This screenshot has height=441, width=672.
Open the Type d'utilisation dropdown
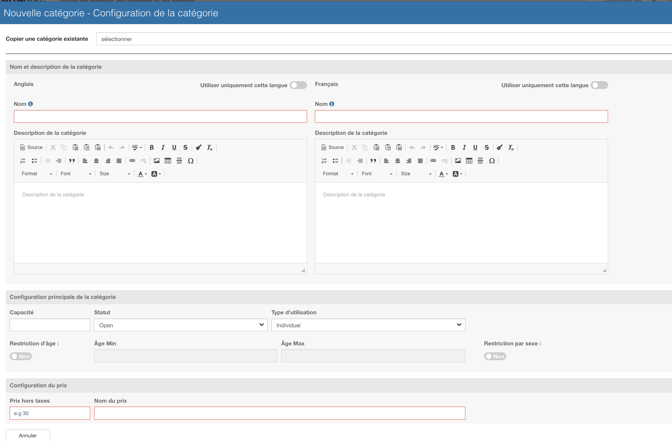tap(368, 325)
